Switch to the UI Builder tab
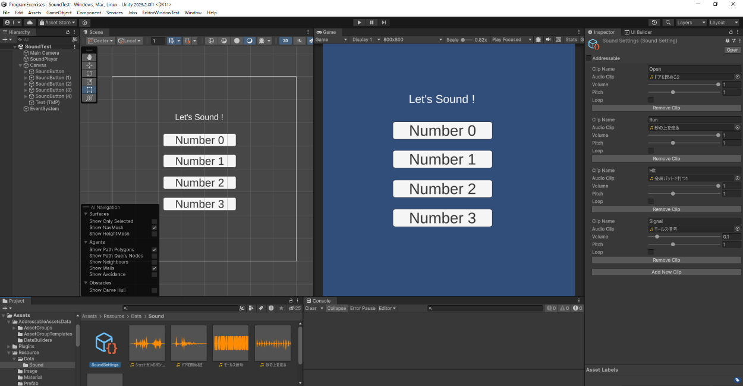743x386 pixels. (638, 32)
